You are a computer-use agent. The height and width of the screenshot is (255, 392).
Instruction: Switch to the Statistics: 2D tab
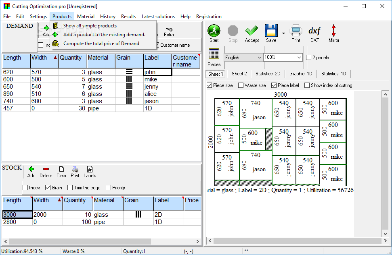pyautogui.click(x=268, y=74)
